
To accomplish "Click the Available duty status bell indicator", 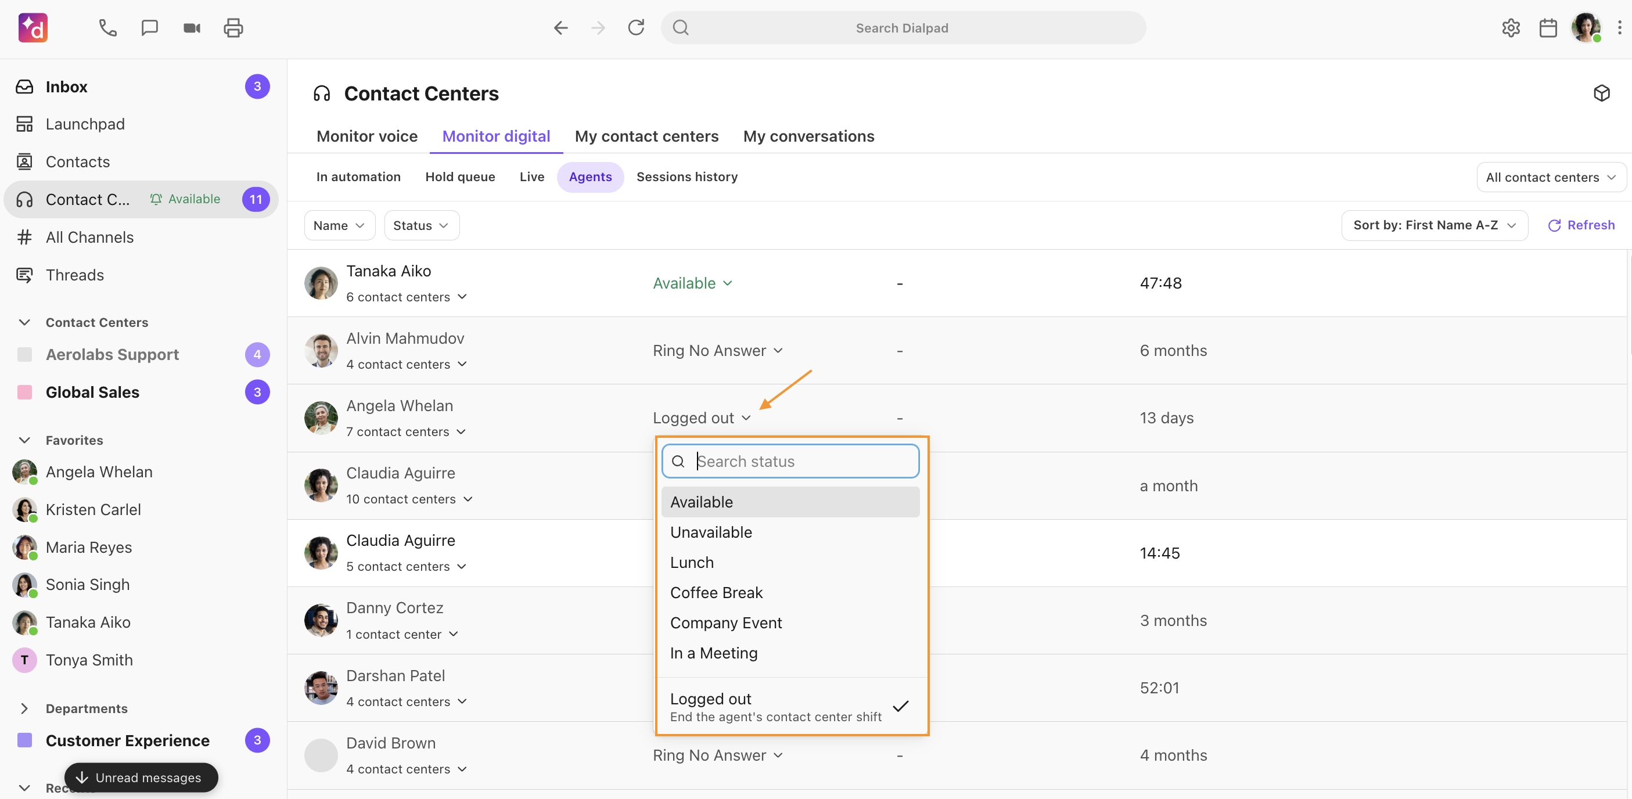I will [185, 199].
